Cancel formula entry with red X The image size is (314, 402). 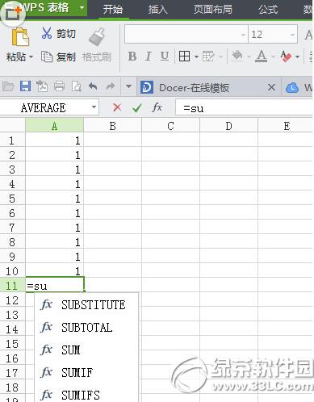(x=117, y=108)
